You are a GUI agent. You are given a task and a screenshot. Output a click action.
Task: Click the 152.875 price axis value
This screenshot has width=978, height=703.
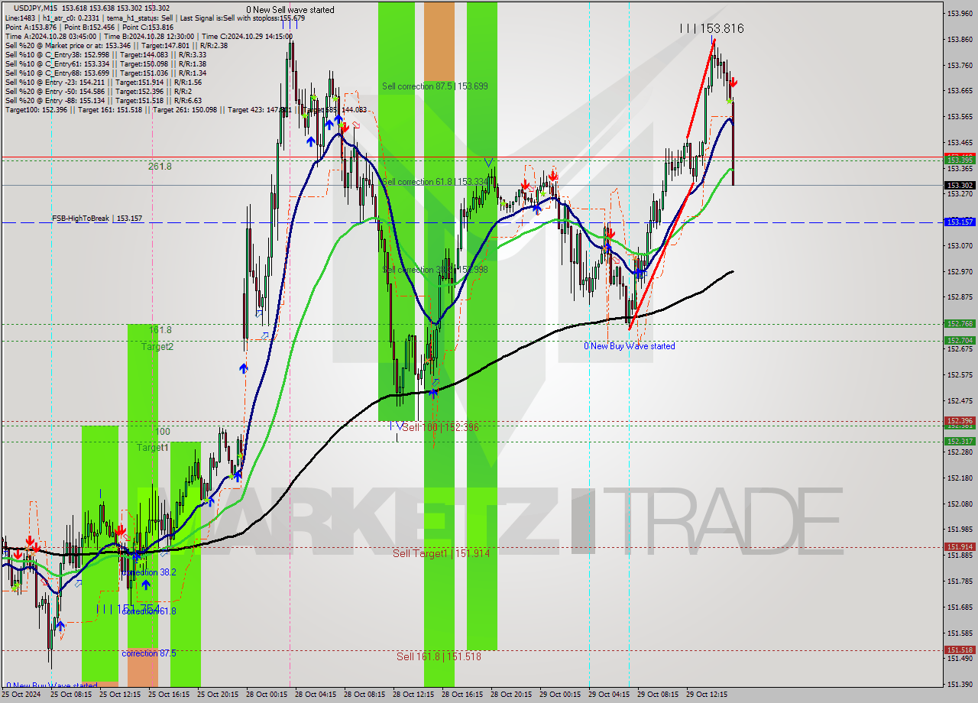960,296
